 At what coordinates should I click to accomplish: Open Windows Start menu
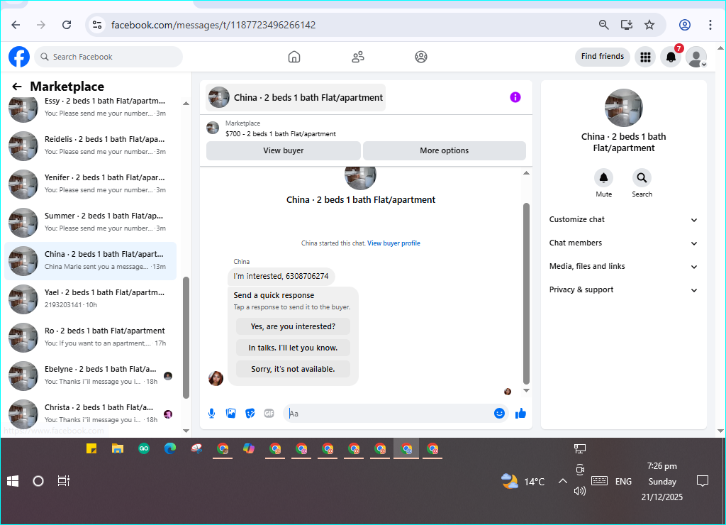(13, 481)
